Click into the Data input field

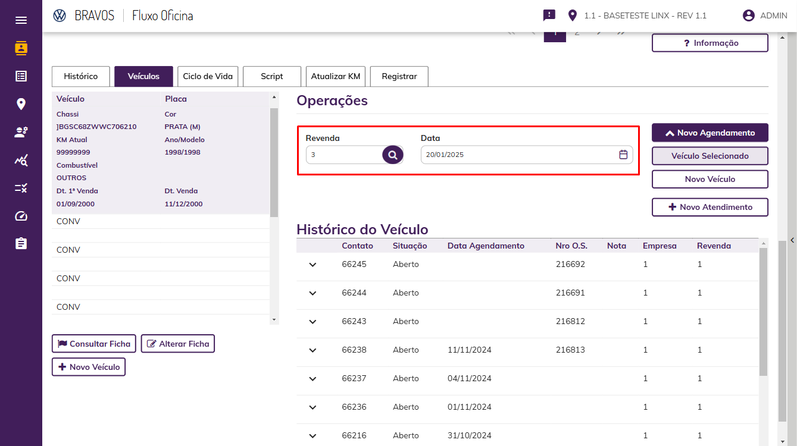[x=527, y=155]
